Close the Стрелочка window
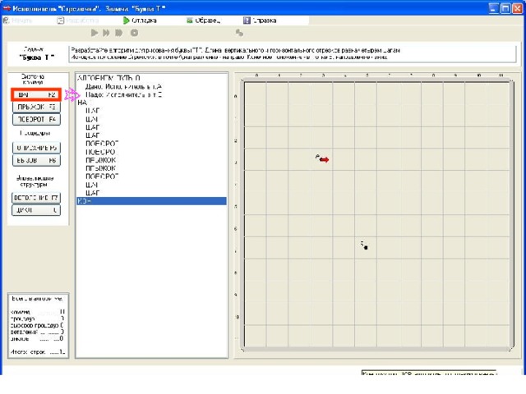This screenshot has width=526, height=394. (x=517, y=8)
